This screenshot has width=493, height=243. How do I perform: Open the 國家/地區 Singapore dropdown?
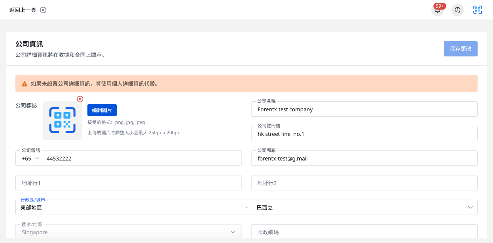click(129, 232)
